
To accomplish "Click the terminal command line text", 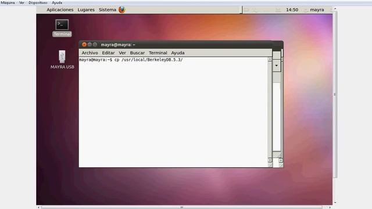I will (131, 60).
